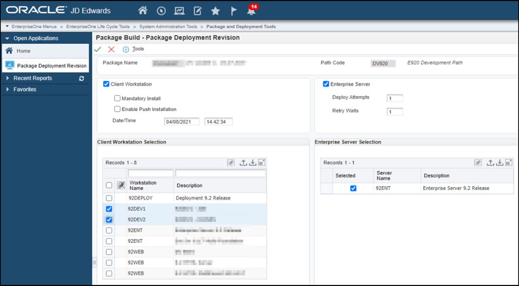Select the 92DEV1 workstation name cell
Viewport: 519px width, 286px height.
[x=151, y=209]
